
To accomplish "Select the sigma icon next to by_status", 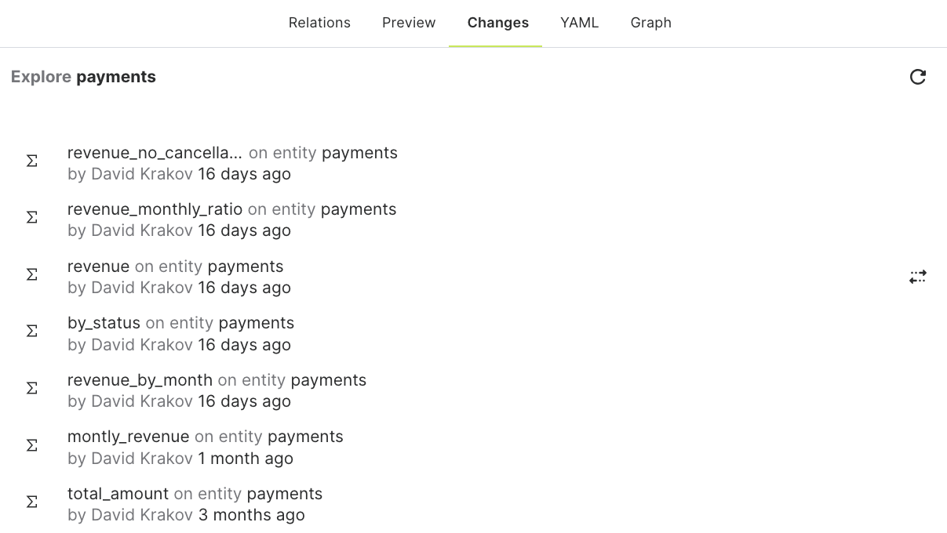I will [32, 331].
